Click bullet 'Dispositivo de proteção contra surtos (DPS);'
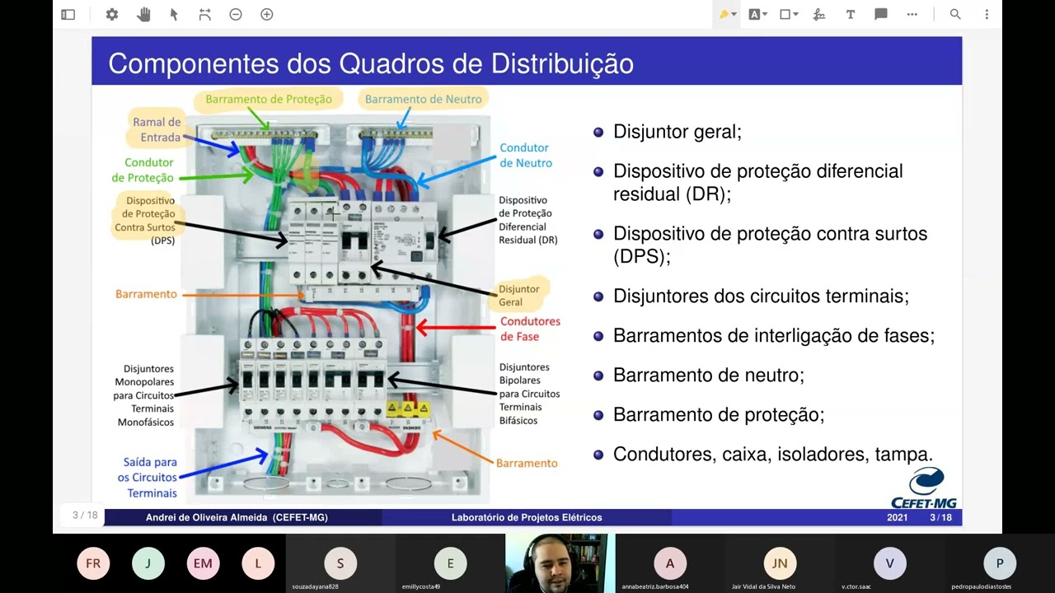The height and width of the screenshot is (593, 1055). (x=771, y=245)
